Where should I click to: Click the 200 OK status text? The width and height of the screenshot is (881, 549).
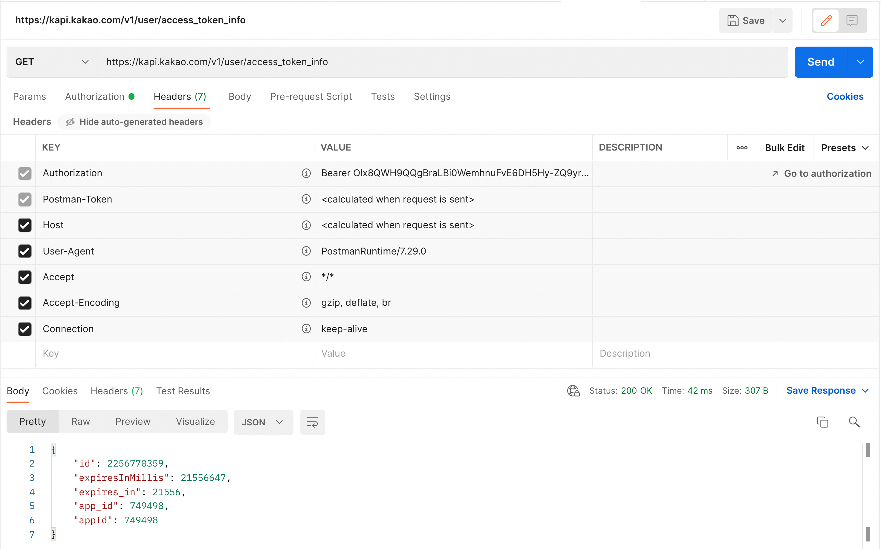pyautogui.click(x=637, y=391)
